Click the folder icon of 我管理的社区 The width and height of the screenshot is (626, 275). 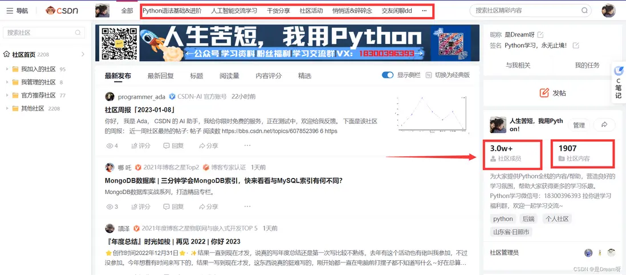click(15, 82)
